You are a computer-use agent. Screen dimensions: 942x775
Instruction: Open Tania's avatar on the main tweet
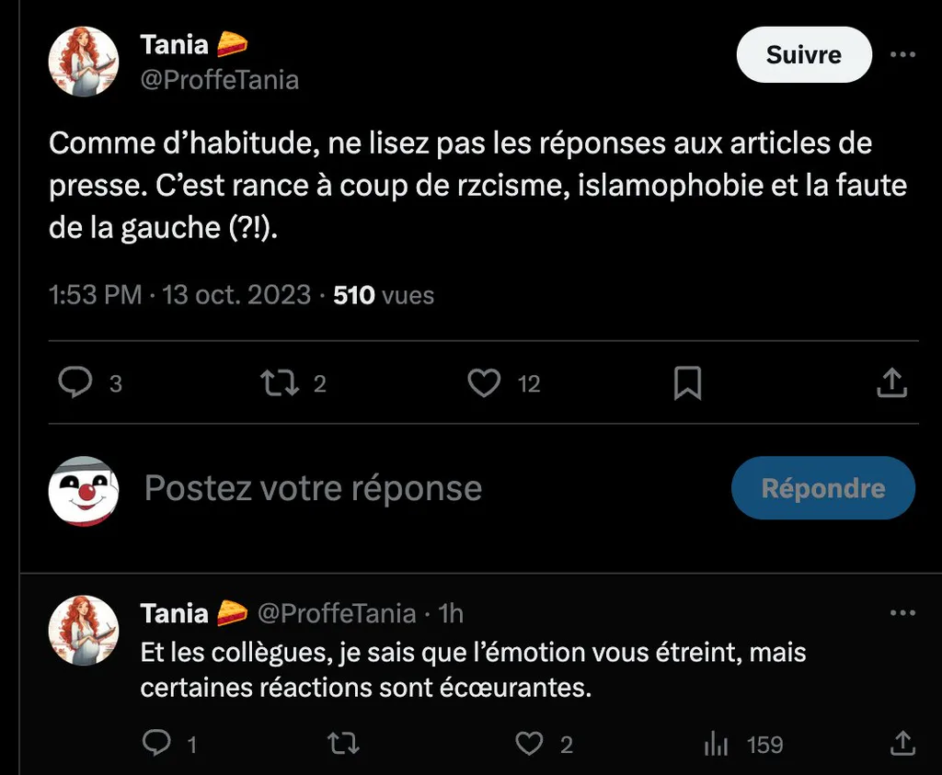pos(84,62)
